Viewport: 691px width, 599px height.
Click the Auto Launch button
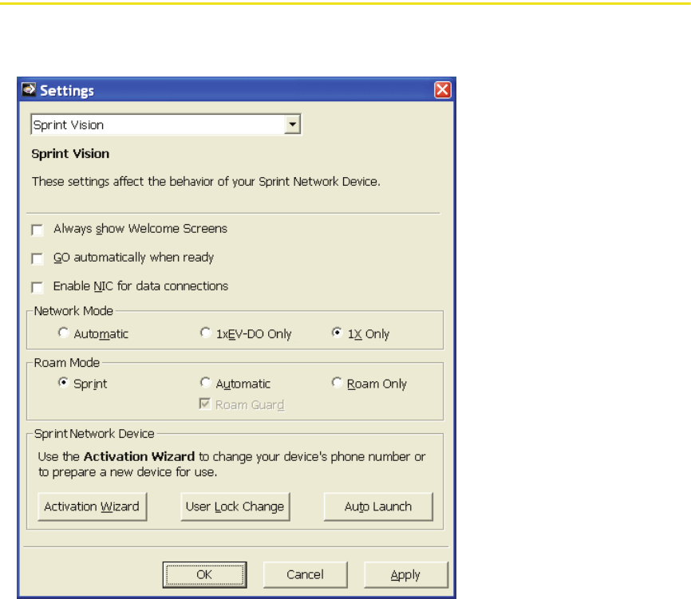(378, 506)
